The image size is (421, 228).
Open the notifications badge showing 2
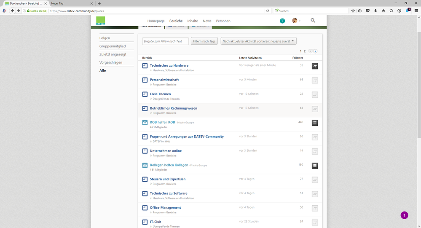[282, 21]
